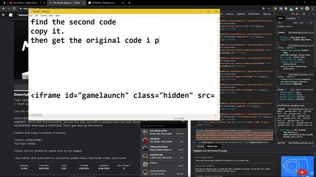The width and height of the screenshot is (316, 177).
Task: Open Notepad Format menu
Action: click(43, 15)
